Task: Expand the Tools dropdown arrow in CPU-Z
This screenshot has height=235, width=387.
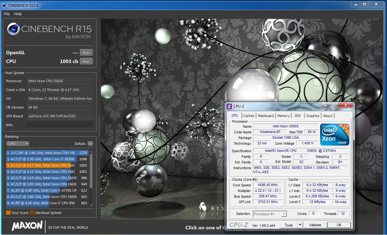Action: tap(300, 225)
